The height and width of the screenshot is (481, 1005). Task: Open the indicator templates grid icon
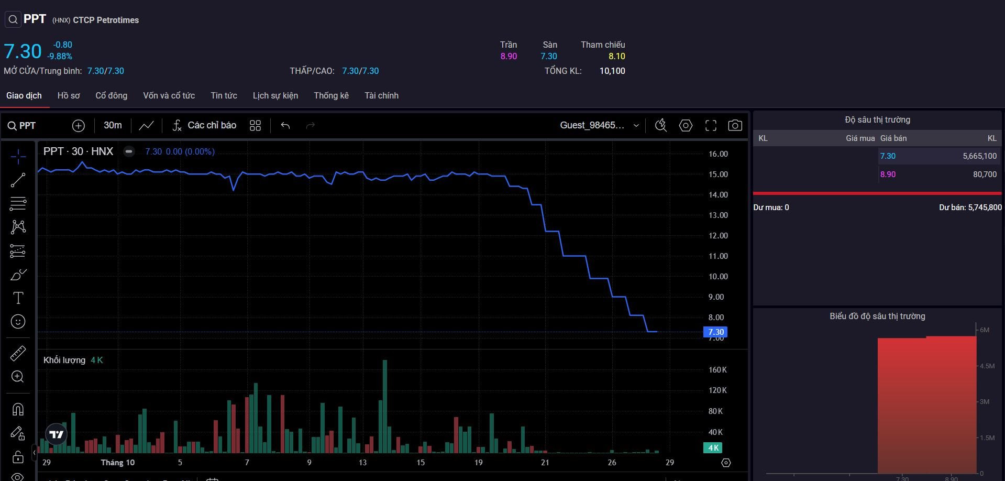(x=255, y=126)
